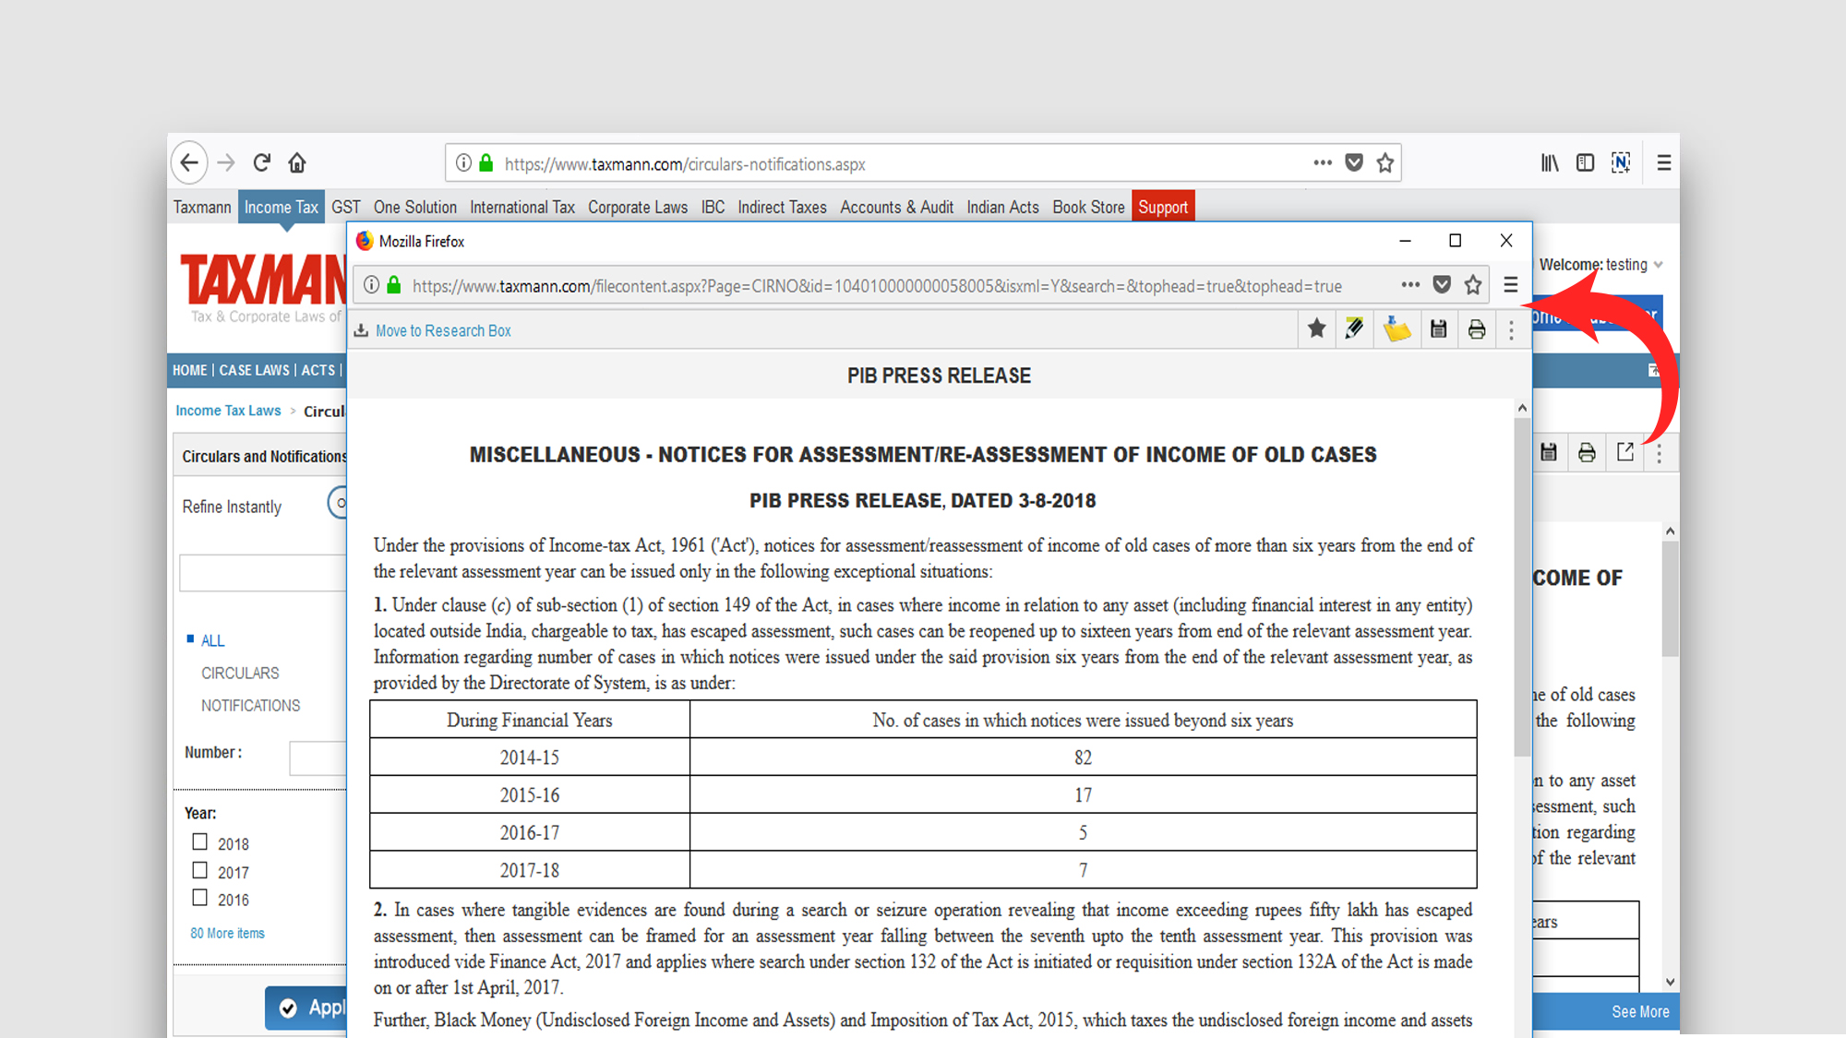The image size is (1846, 1038).
Task: Check the 2018 year checkbox
Action: [x=199, y=841]
